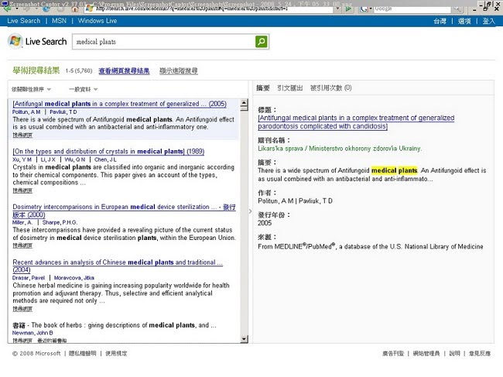Image resolution: width=503 pixels, height=377 pixels.
Task: Click the highlighted medical plants text
Action: tap(394, 170)
